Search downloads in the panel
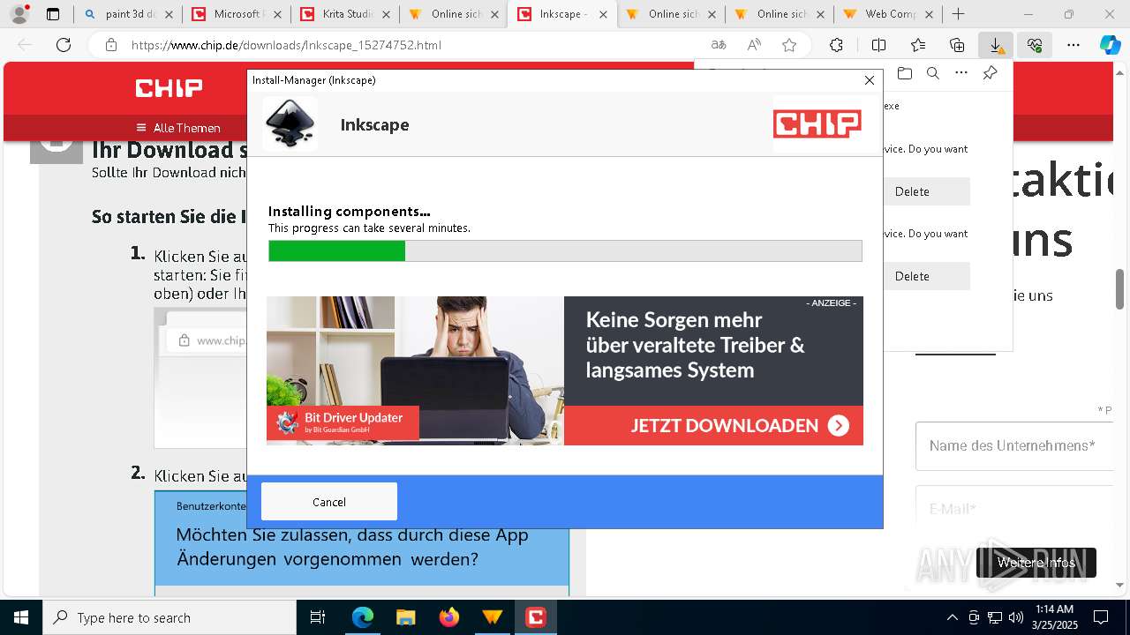This screenshot has width=1130, height=635. coord(933,73)
